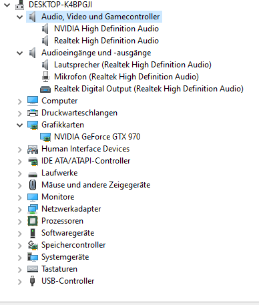The image size is (259, 305).
Task: Click the USB-Controller plug icon
Action: coord(33,281)
